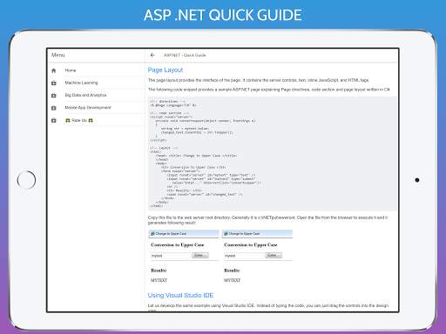The height and width of the screenshot is (334, 446).
Task: Click the Page Layout heading
Action: 166,70
